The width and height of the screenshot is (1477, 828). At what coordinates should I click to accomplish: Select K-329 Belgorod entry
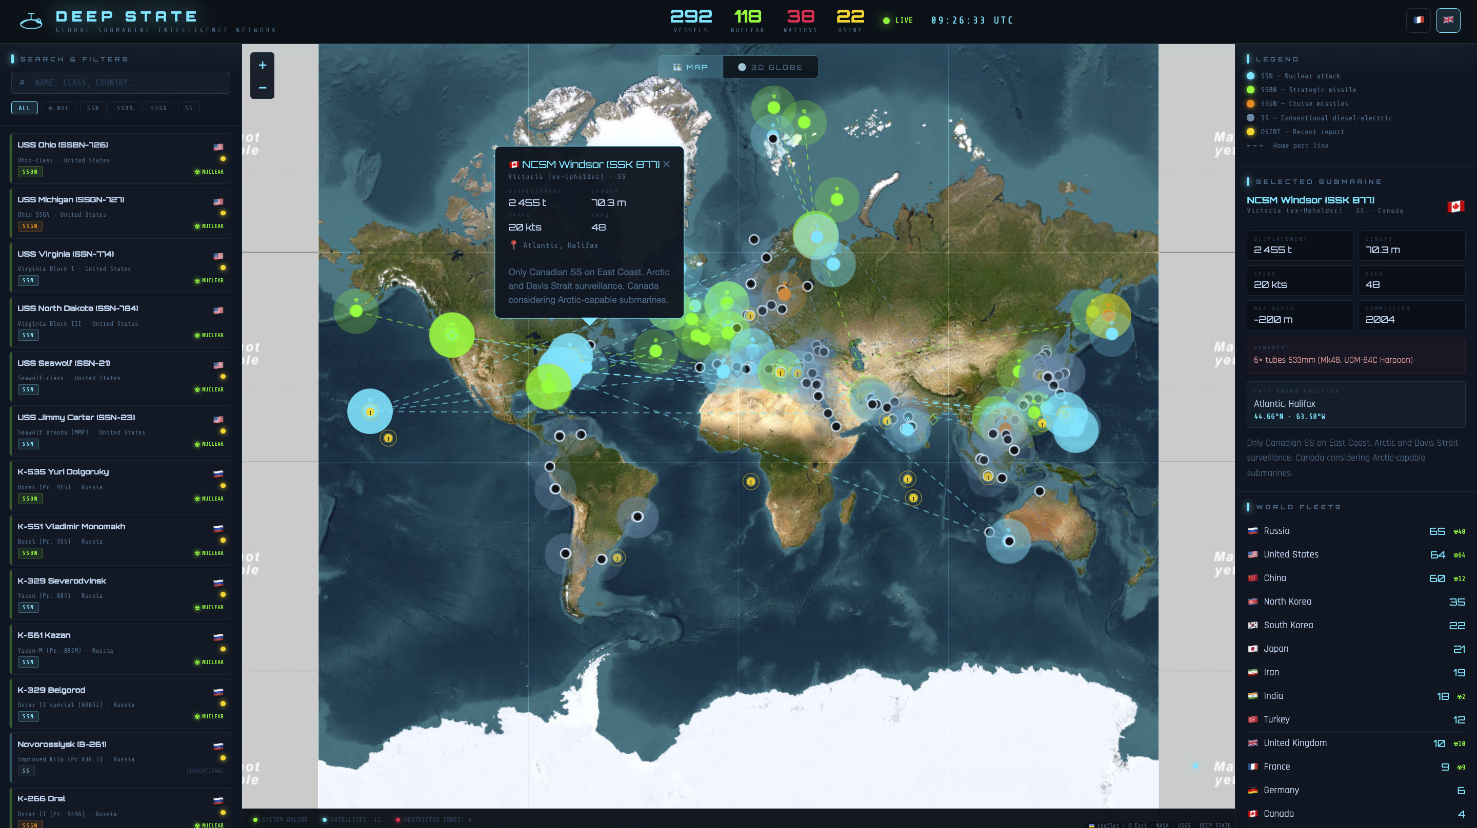pos(121,703)
